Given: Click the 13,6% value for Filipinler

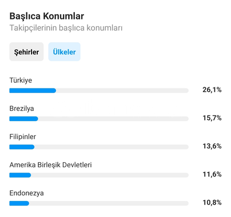Looking at the screenshot, I should tap(212, 146).
